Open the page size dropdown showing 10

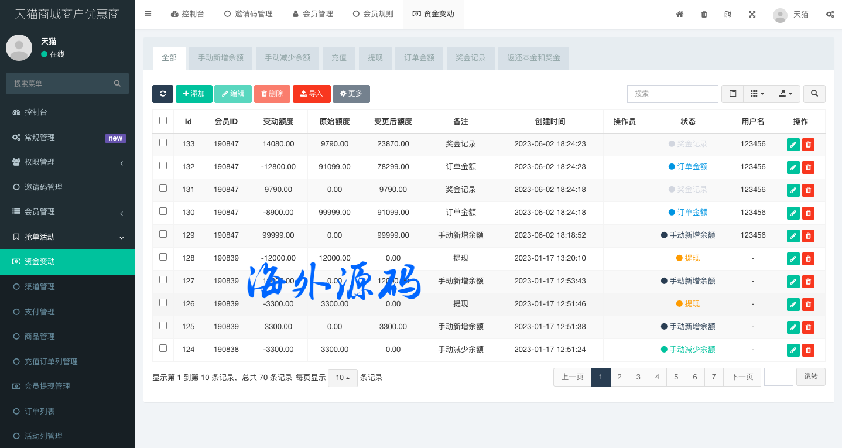(343, 378)
